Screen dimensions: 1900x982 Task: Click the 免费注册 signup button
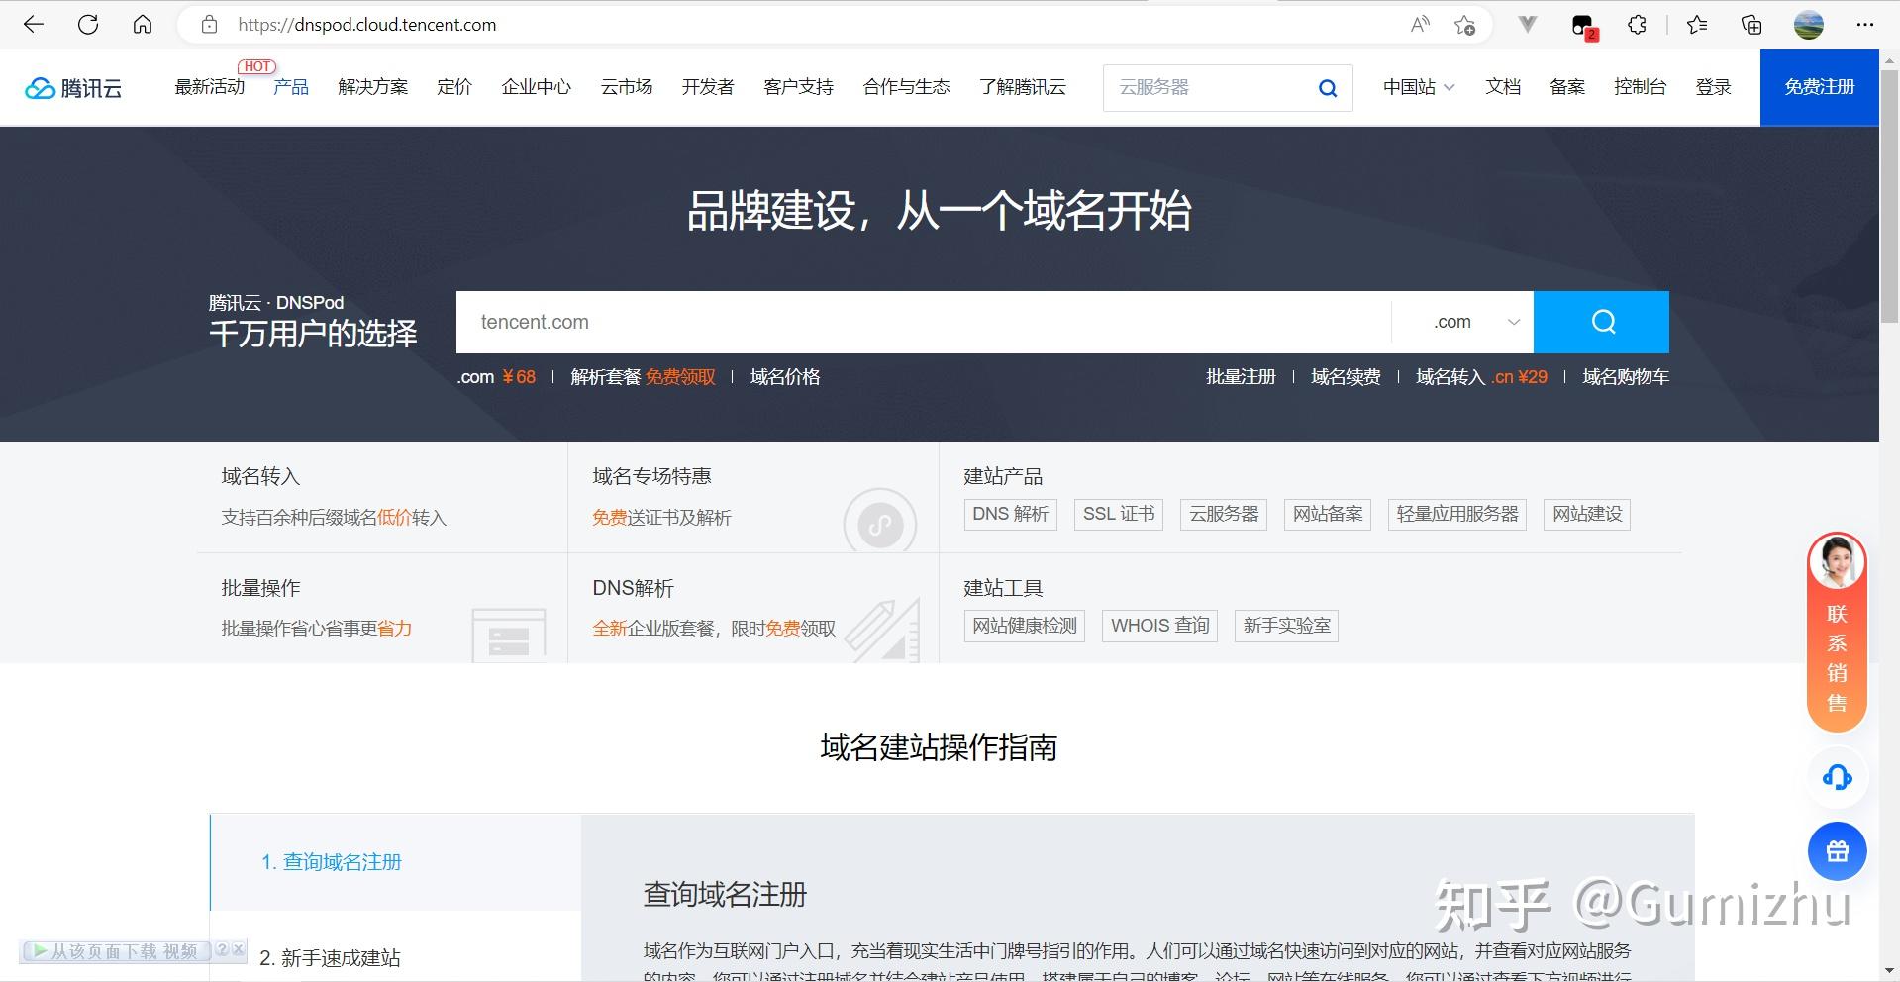pyautogui.click(x=1819, y=87)
